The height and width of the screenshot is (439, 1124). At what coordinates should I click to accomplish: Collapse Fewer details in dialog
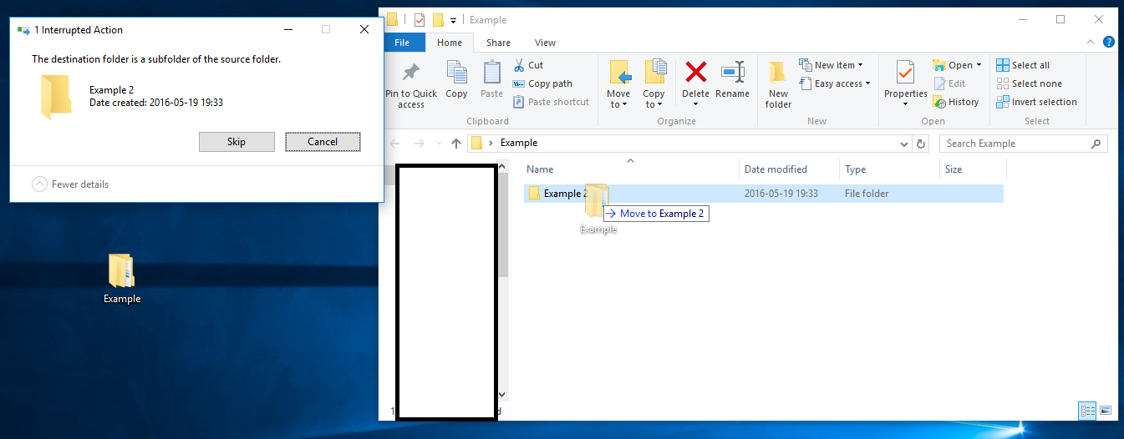click(x=70, y=184)
